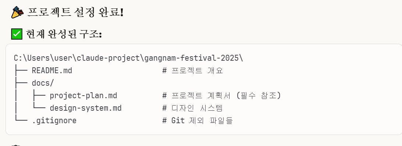Click the '# Git 제외 파일들' comment
The image size is (402, 146).
[x=198, y=120]
